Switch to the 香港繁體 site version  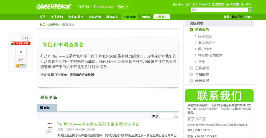coord(218,4)
